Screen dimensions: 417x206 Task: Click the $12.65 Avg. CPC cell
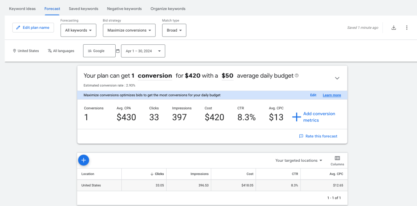point(338,185)
